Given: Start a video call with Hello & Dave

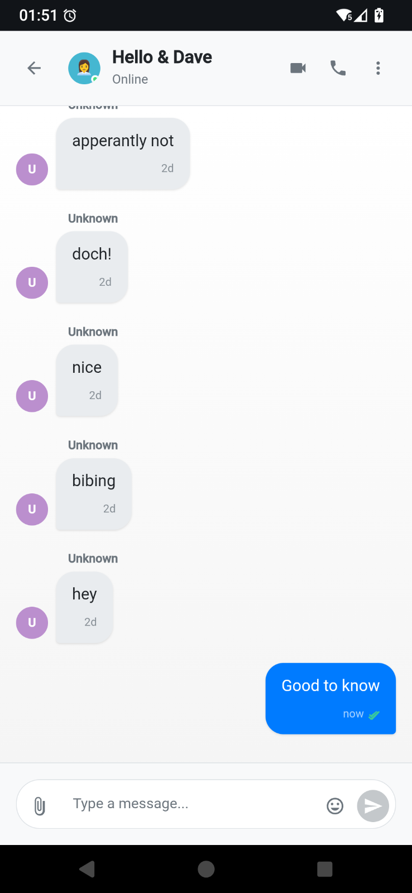Looking at the screenshot, I should [x=298, y=68].
